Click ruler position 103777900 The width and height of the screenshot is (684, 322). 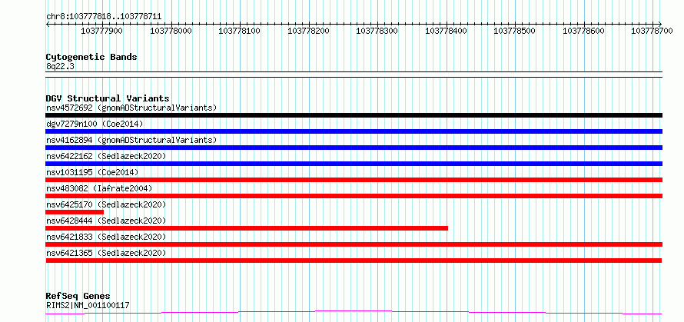tap(102, 31)
